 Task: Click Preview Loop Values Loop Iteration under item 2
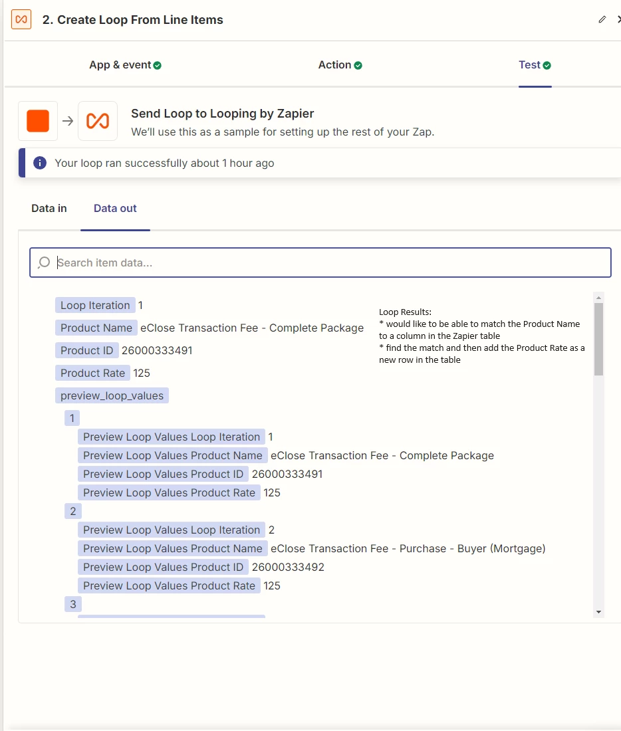(x=172, y=530)
